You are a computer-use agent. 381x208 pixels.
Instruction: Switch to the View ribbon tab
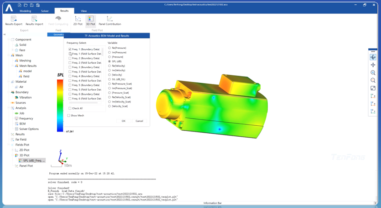click(84, 11)
